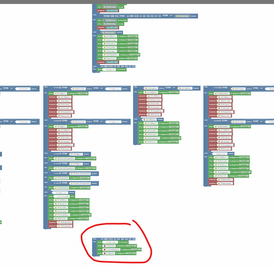This screenshot has height=267, width=274.
Task: Click the 'not' block next to score condition
Action: 171,16
